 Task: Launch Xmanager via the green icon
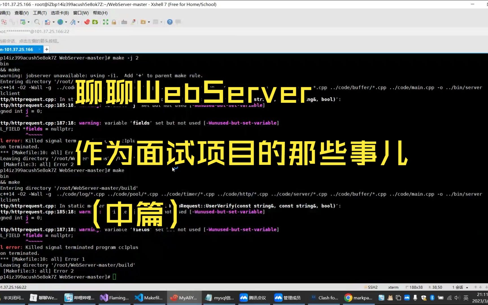click(x=95, y=22)
